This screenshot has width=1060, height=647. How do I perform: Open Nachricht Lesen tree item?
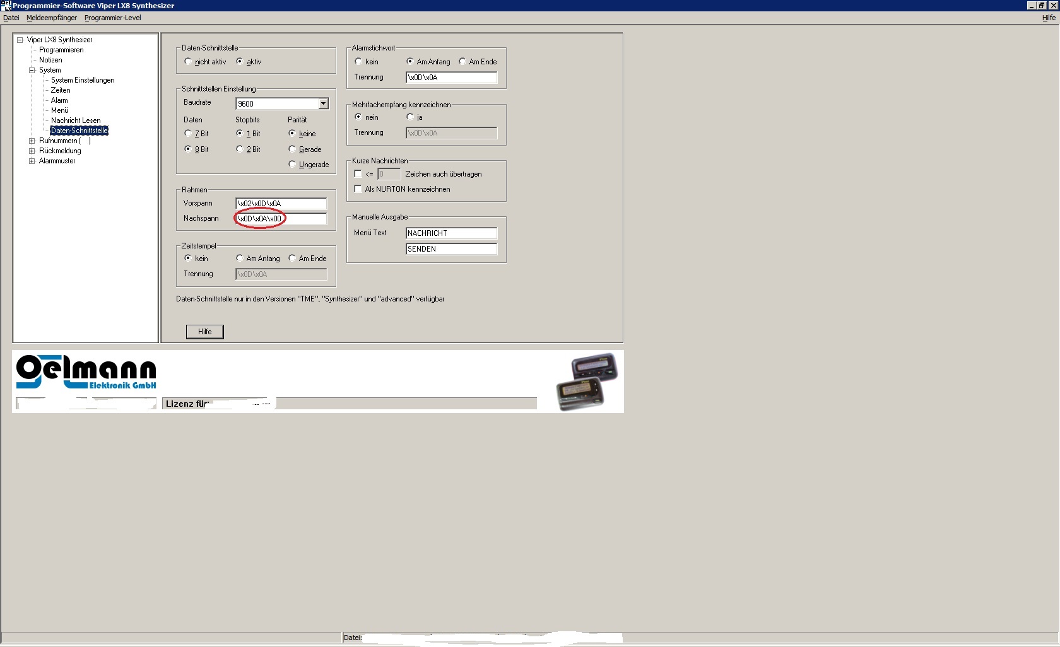point(76,120)
